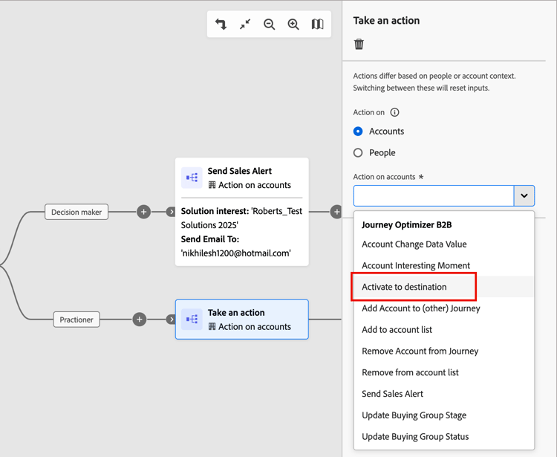This screenshot has height=457, width=557.
Task: Choose Activate to destination option
Action: 404,287
